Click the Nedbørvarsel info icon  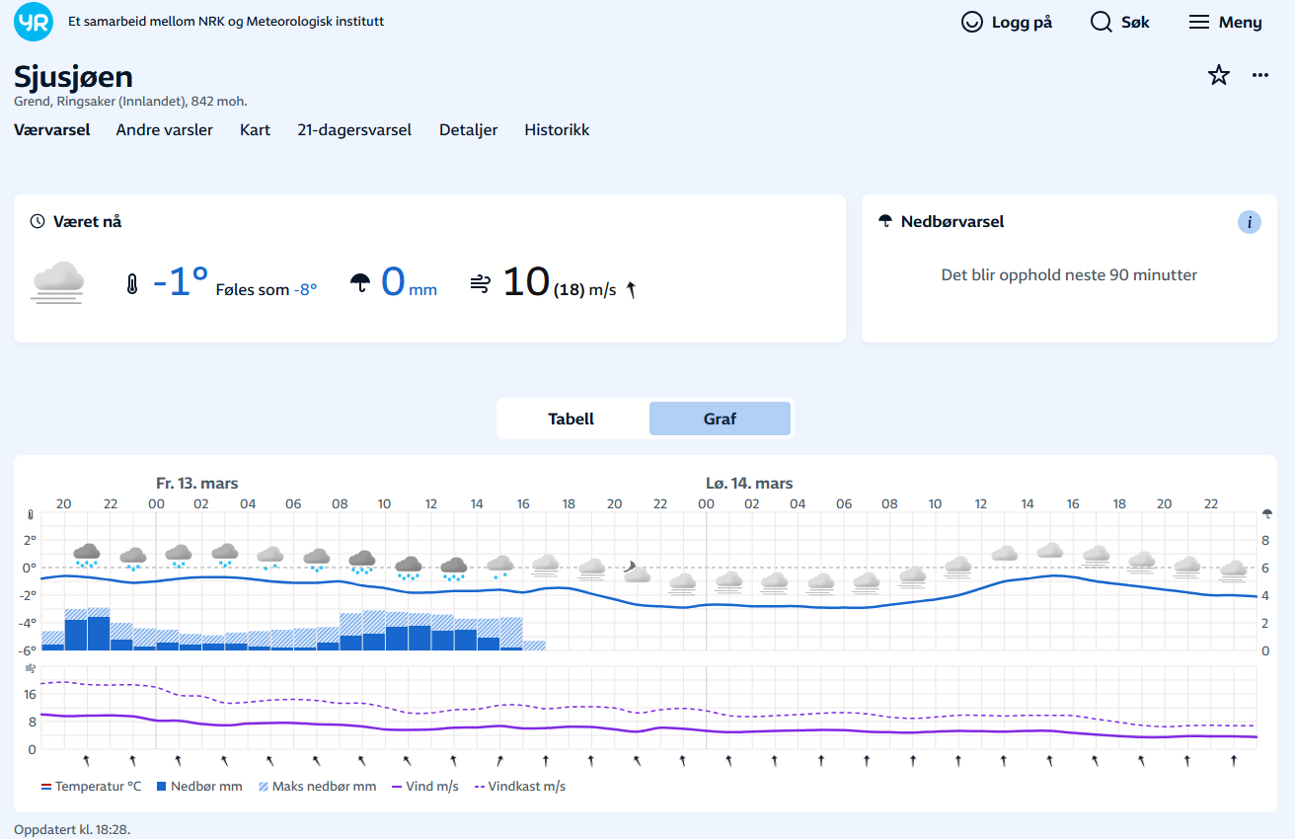[1249, 222]
